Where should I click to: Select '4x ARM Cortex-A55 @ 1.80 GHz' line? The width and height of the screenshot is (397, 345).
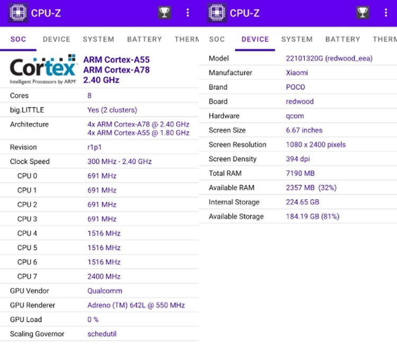pyautogui.click(x=138, y=133)
